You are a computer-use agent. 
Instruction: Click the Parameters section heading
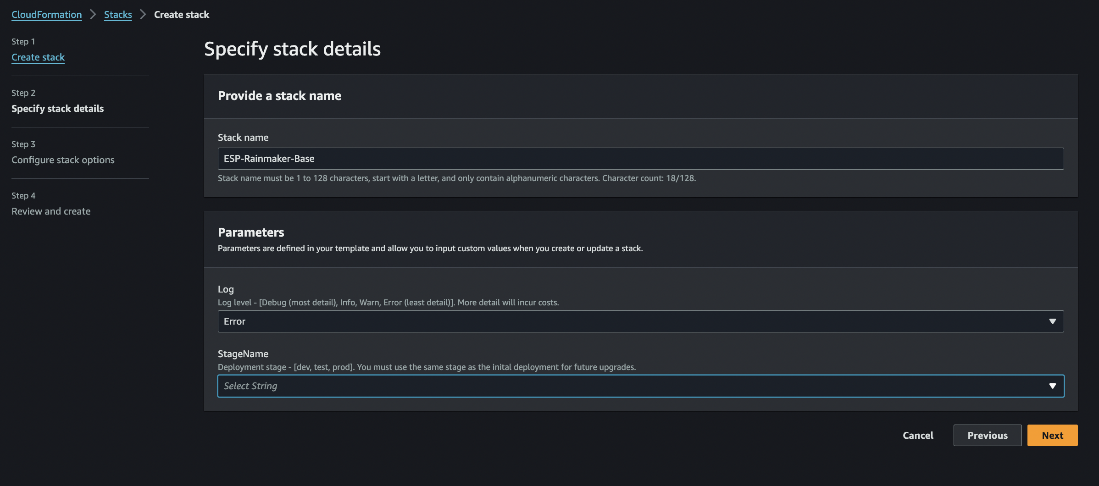tap(251, 232)
